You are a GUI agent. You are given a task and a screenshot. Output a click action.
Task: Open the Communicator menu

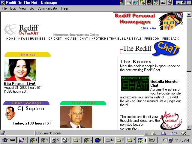point(47,8)
